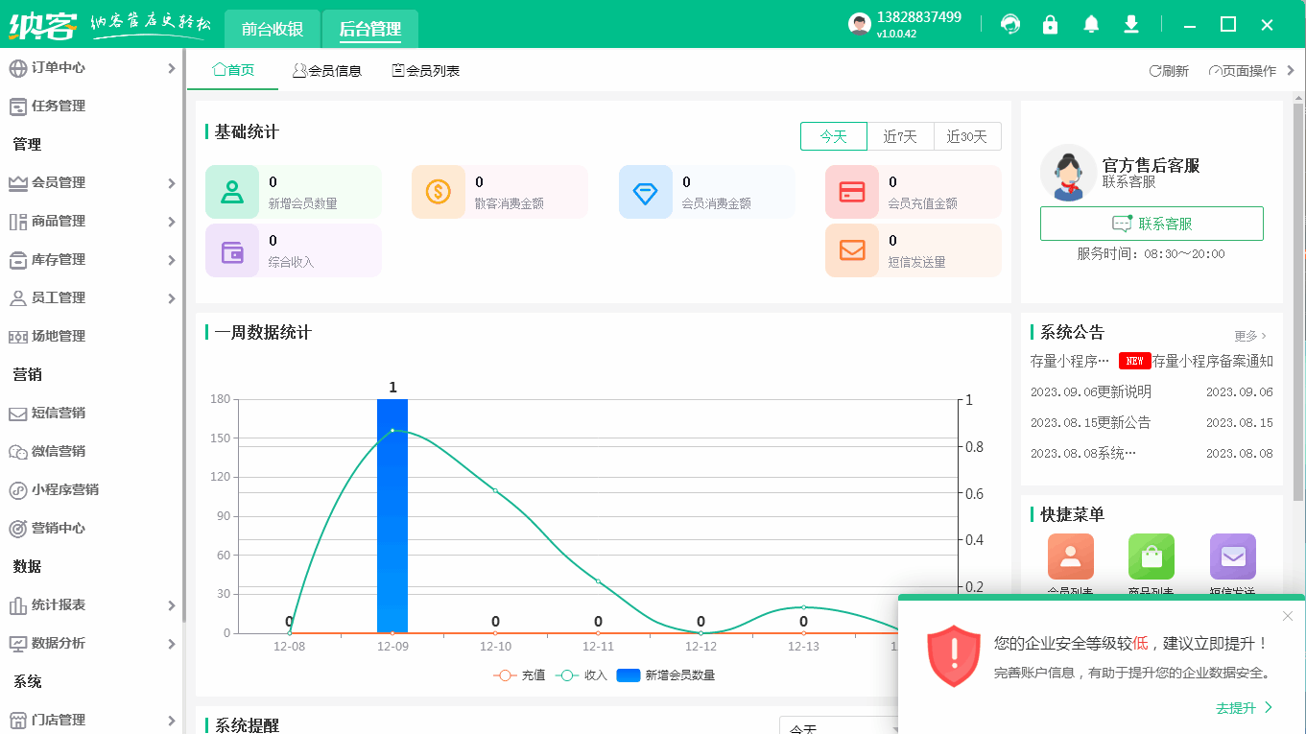Click the 联系客服 contact button
Screen dimensions: 1306x734
1152,223
